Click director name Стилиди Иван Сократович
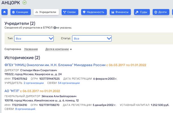Image resolution: width=173 pixels, height=113 pixels. pyautogui.click(x=39, y=70)
